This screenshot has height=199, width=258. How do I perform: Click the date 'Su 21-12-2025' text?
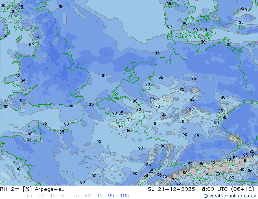click(x=171, y=189)
